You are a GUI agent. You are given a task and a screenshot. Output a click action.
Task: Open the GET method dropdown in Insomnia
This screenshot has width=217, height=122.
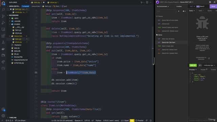coord(192,6)
